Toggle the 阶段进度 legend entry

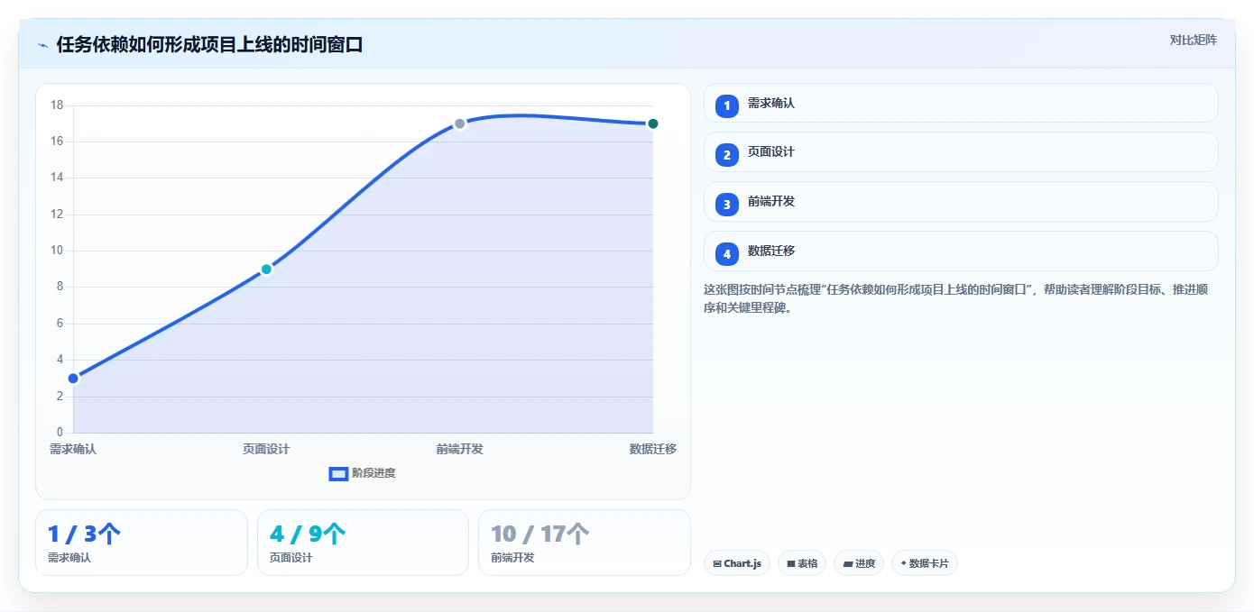coord(362,473)
